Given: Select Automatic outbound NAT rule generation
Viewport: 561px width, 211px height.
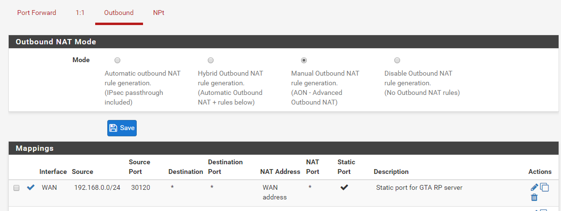Looking at the screenshot, I should click(117, 60).
